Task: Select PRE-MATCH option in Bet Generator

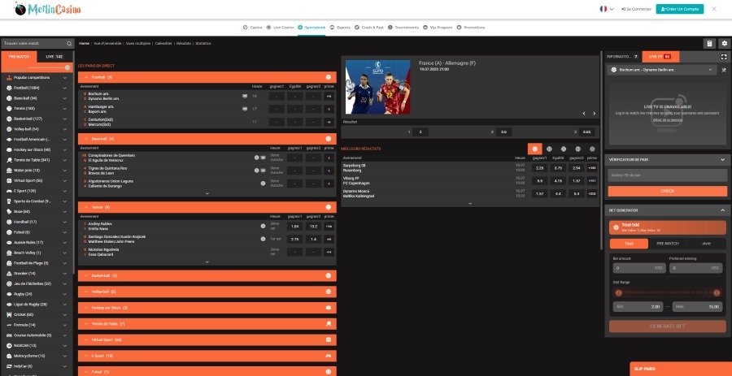Action: pos(668,244)
